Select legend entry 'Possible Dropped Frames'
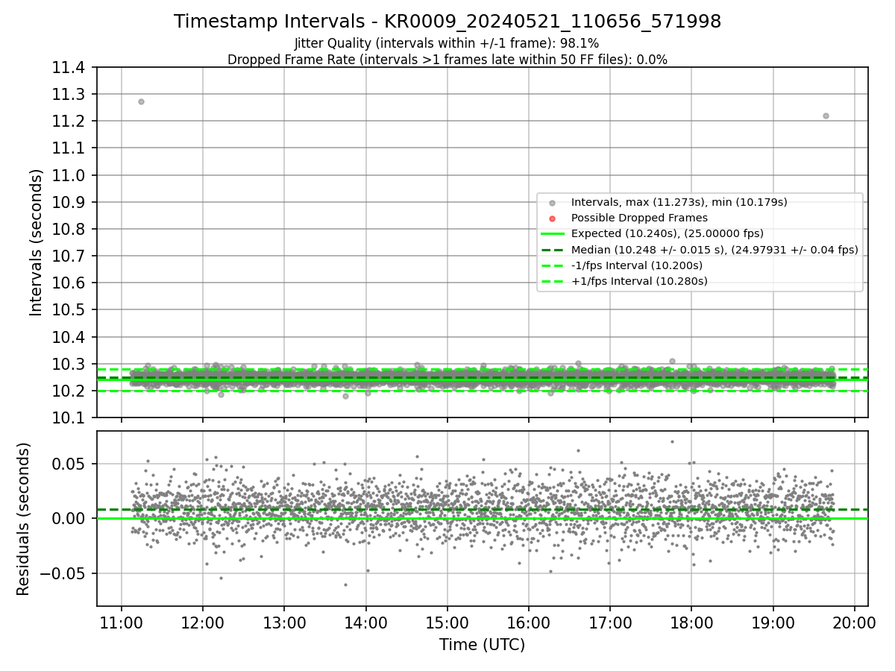895x671 pixels. pyautogui.click(x=639, y=218)
